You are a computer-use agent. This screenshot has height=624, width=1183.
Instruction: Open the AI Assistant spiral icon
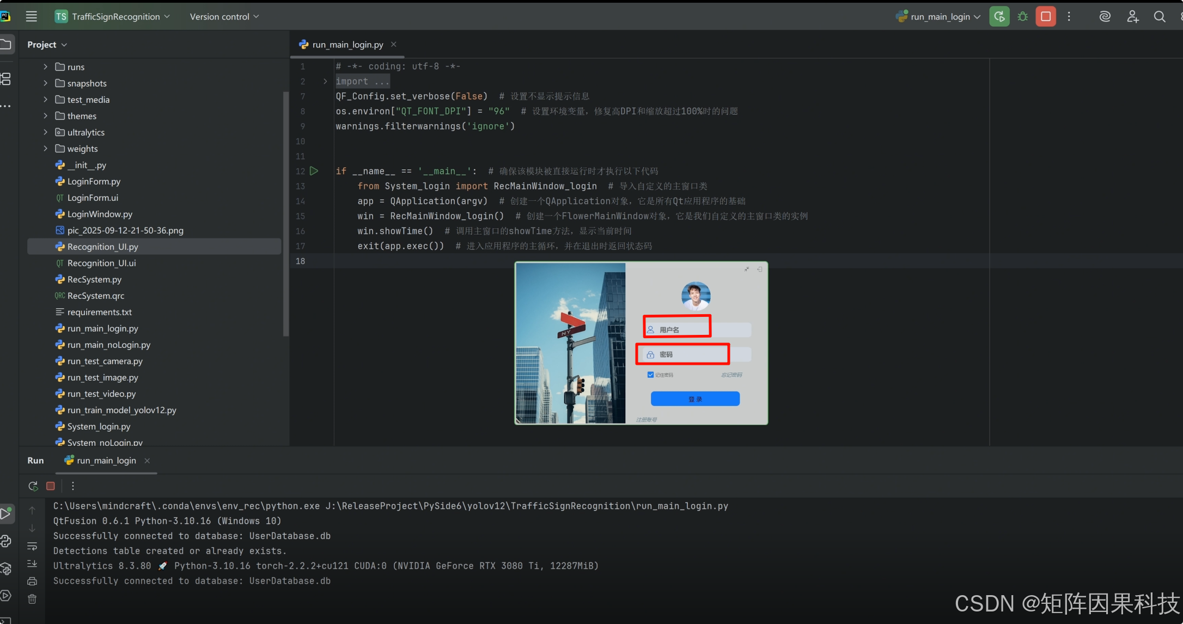tap(1105, 17)
